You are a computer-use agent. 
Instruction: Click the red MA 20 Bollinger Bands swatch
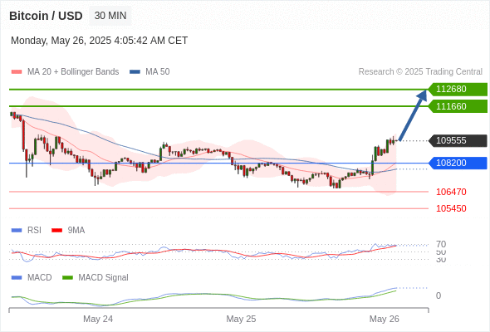tap(17, 72)
